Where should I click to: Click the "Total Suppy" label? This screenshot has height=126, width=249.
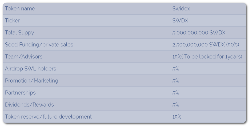19,33
